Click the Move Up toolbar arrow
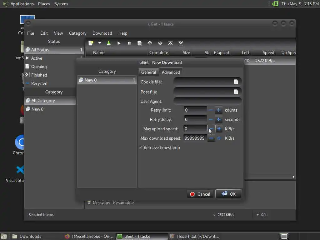Image resolution: width=320 pixels, height=240 pixels. (x=150, y=43)
